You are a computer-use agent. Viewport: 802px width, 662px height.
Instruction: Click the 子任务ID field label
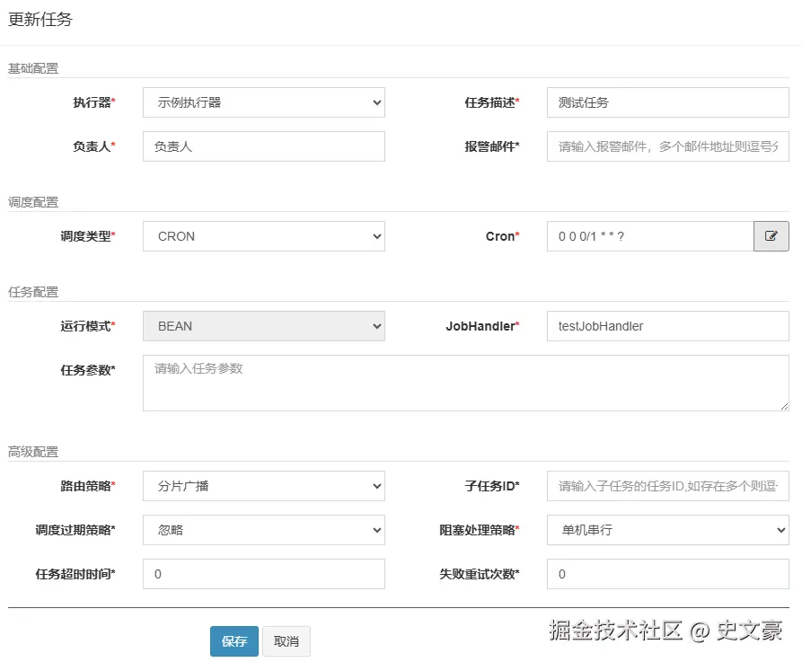point(492,486)
